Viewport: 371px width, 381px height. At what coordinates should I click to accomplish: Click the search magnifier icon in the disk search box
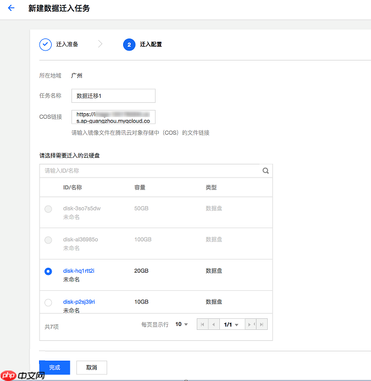(x=265, y=171)
